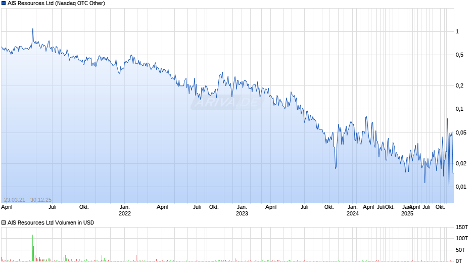Click the '2023' year label on the time axis
Viewport: 475px width, 266px height.
click(242, 213)
